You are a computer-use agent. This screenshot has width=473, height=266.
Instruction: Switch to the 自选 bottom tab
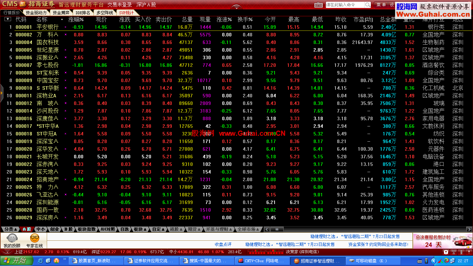pyautogui.click(x=124, y=229)
